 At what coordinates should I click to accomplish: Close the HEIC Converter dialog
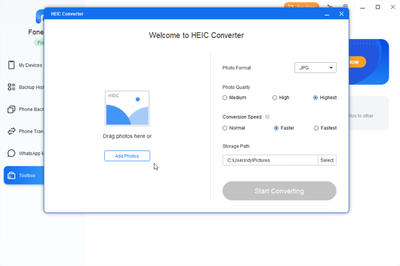pos(341,14)
